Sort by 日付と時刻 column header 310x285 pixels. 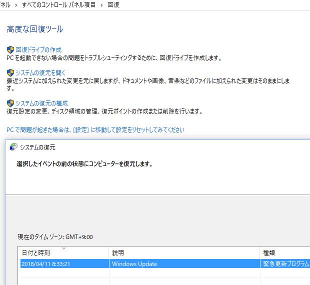[x=63, y=252]
